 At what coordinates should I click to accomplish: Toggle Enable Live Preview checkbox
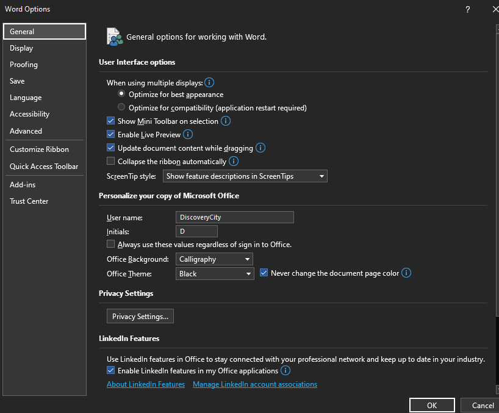(111, 134)
